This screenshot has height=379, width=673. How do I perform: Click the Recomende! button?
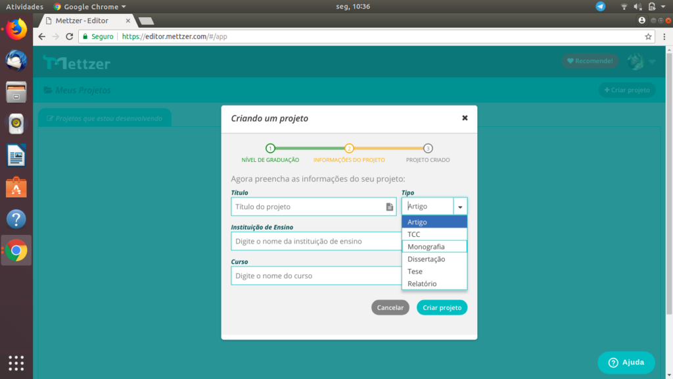point(590,61)
